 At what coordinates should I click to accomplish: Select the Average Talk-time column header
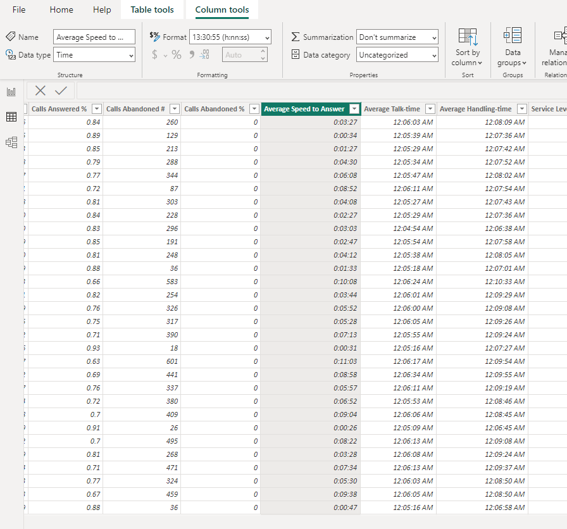coord(392,109)
